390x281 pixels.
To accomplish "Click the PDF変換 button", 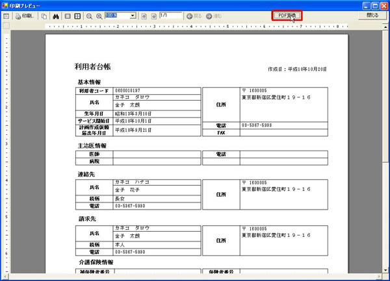I will (287, 16).
